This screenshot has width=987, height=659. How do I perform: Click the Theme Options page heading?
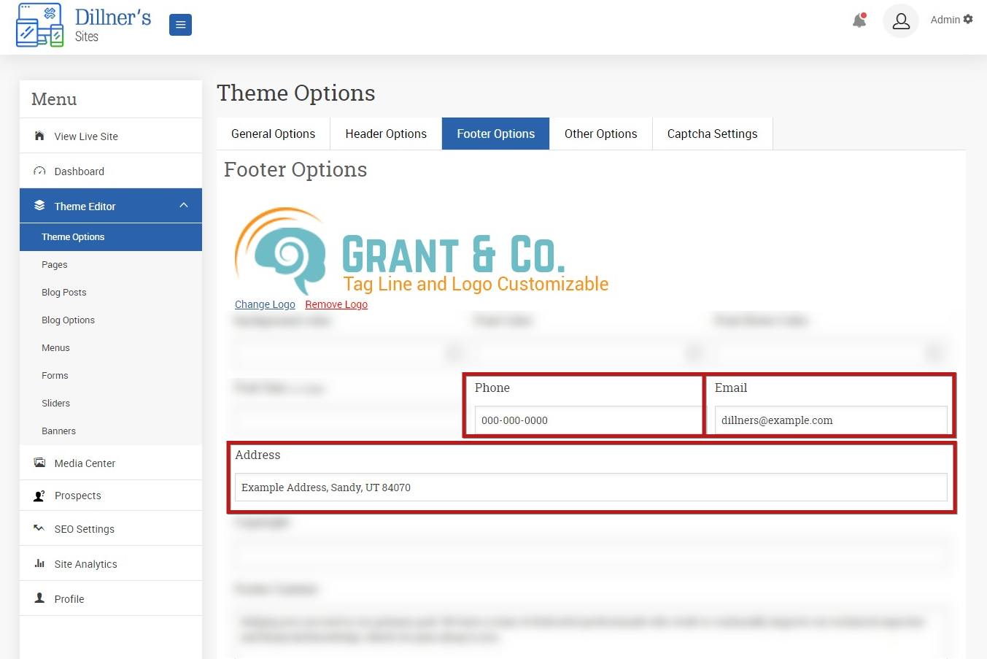click(x=296, y=93)
